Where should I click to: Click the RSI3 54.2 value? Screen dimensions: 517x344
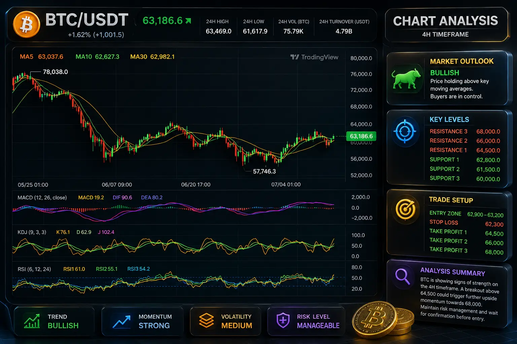pyautogui.click(x=138, y=269)
